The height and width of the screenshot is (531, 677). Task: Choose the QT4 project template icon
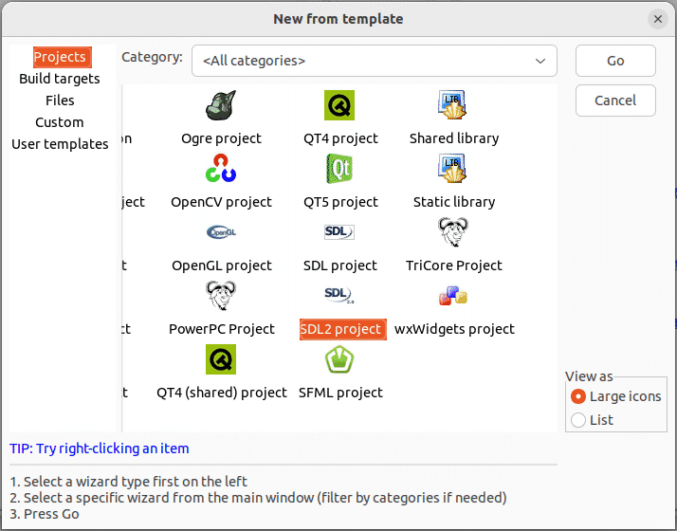[x=339, y=105]
